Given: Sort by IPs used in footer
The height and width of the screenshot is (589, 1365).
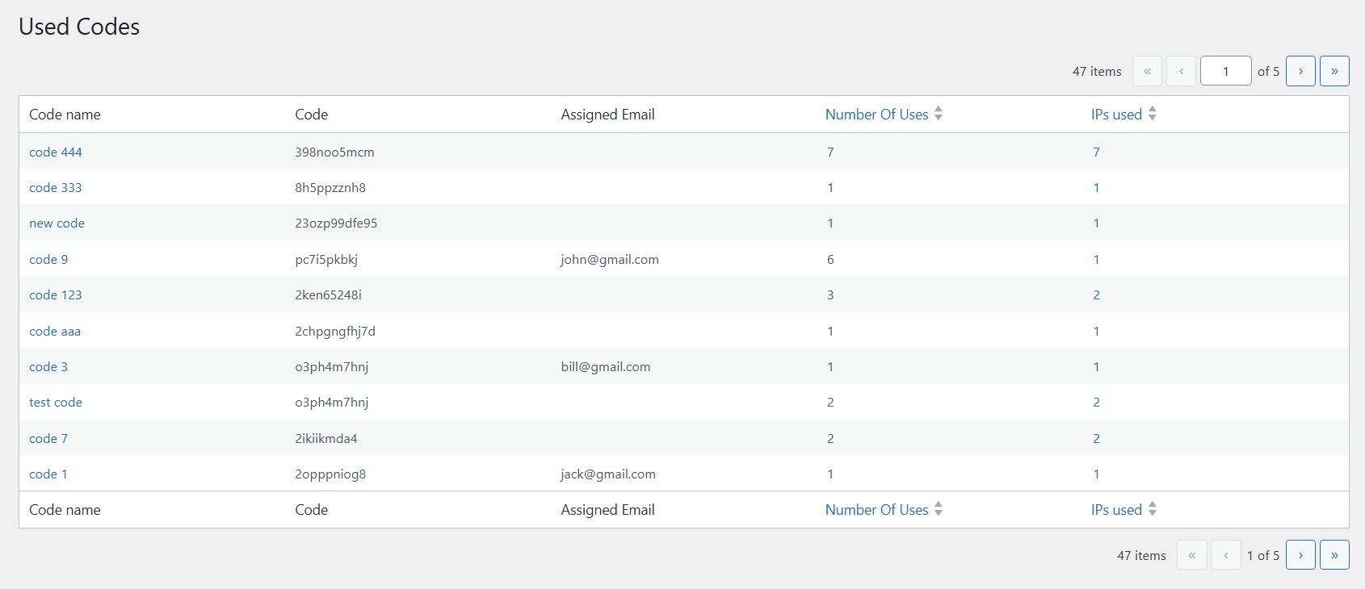Looking at the screenshot, I should pos(1116,510).
